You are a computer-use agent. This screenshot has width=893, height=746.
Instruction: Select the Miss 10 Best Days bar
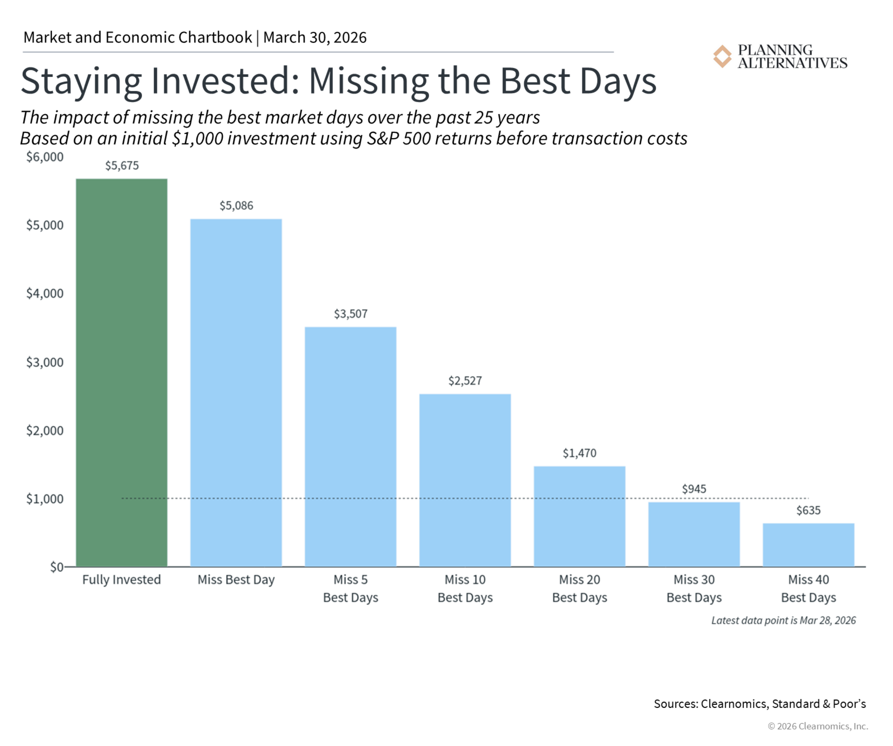(465, 480)
